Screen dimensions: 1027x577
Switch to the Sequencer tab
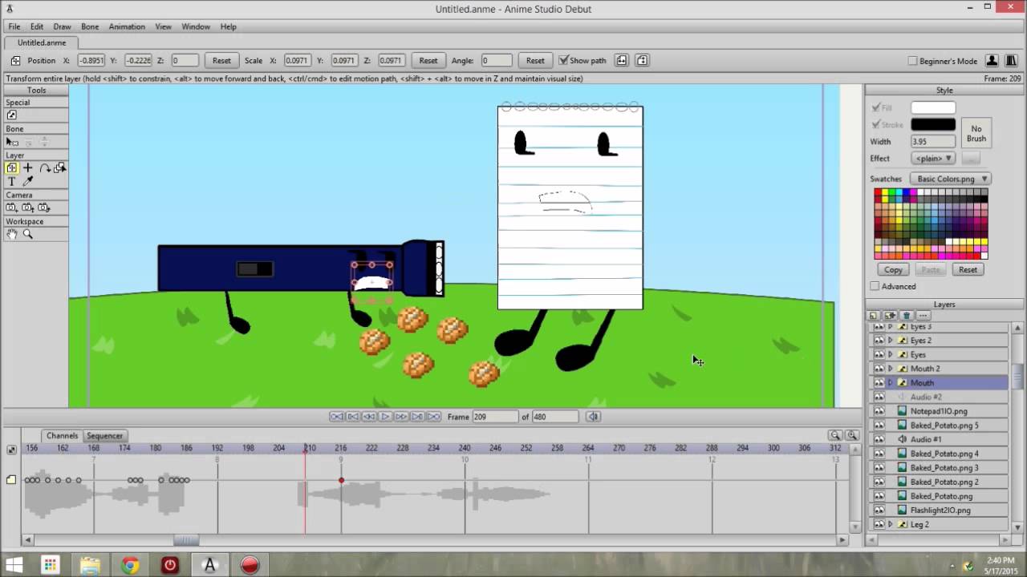104,435
